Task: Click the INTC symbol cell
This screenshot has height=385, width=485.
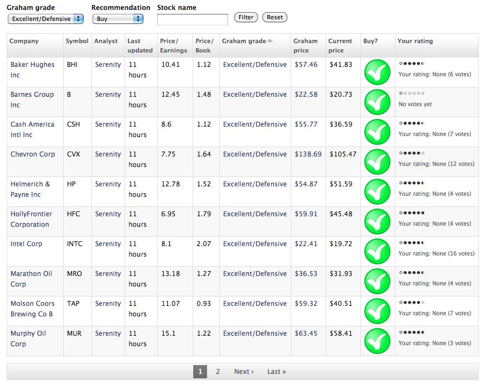Action: click(75, 244)
